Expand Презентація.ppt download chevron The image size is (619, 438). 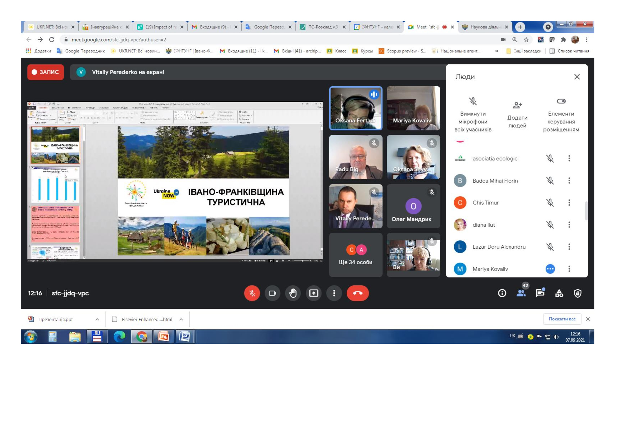[x=97, y=319]
